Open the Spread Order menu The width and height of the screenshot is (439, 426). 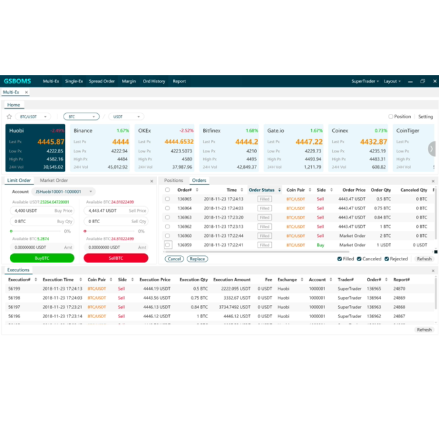pos(102,81)
